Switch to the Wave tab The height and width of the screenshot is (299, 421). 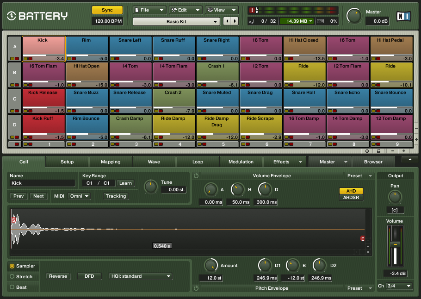[154, 162]
